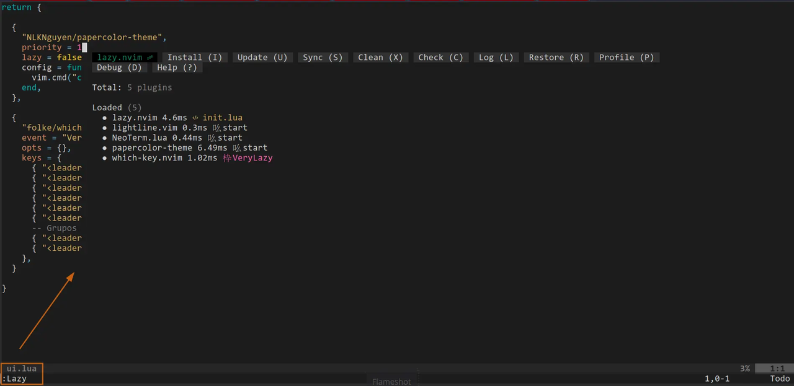Screen dimensions: 794x386
Task: Open Debug (D) view
Action: (x=120, y=68)
